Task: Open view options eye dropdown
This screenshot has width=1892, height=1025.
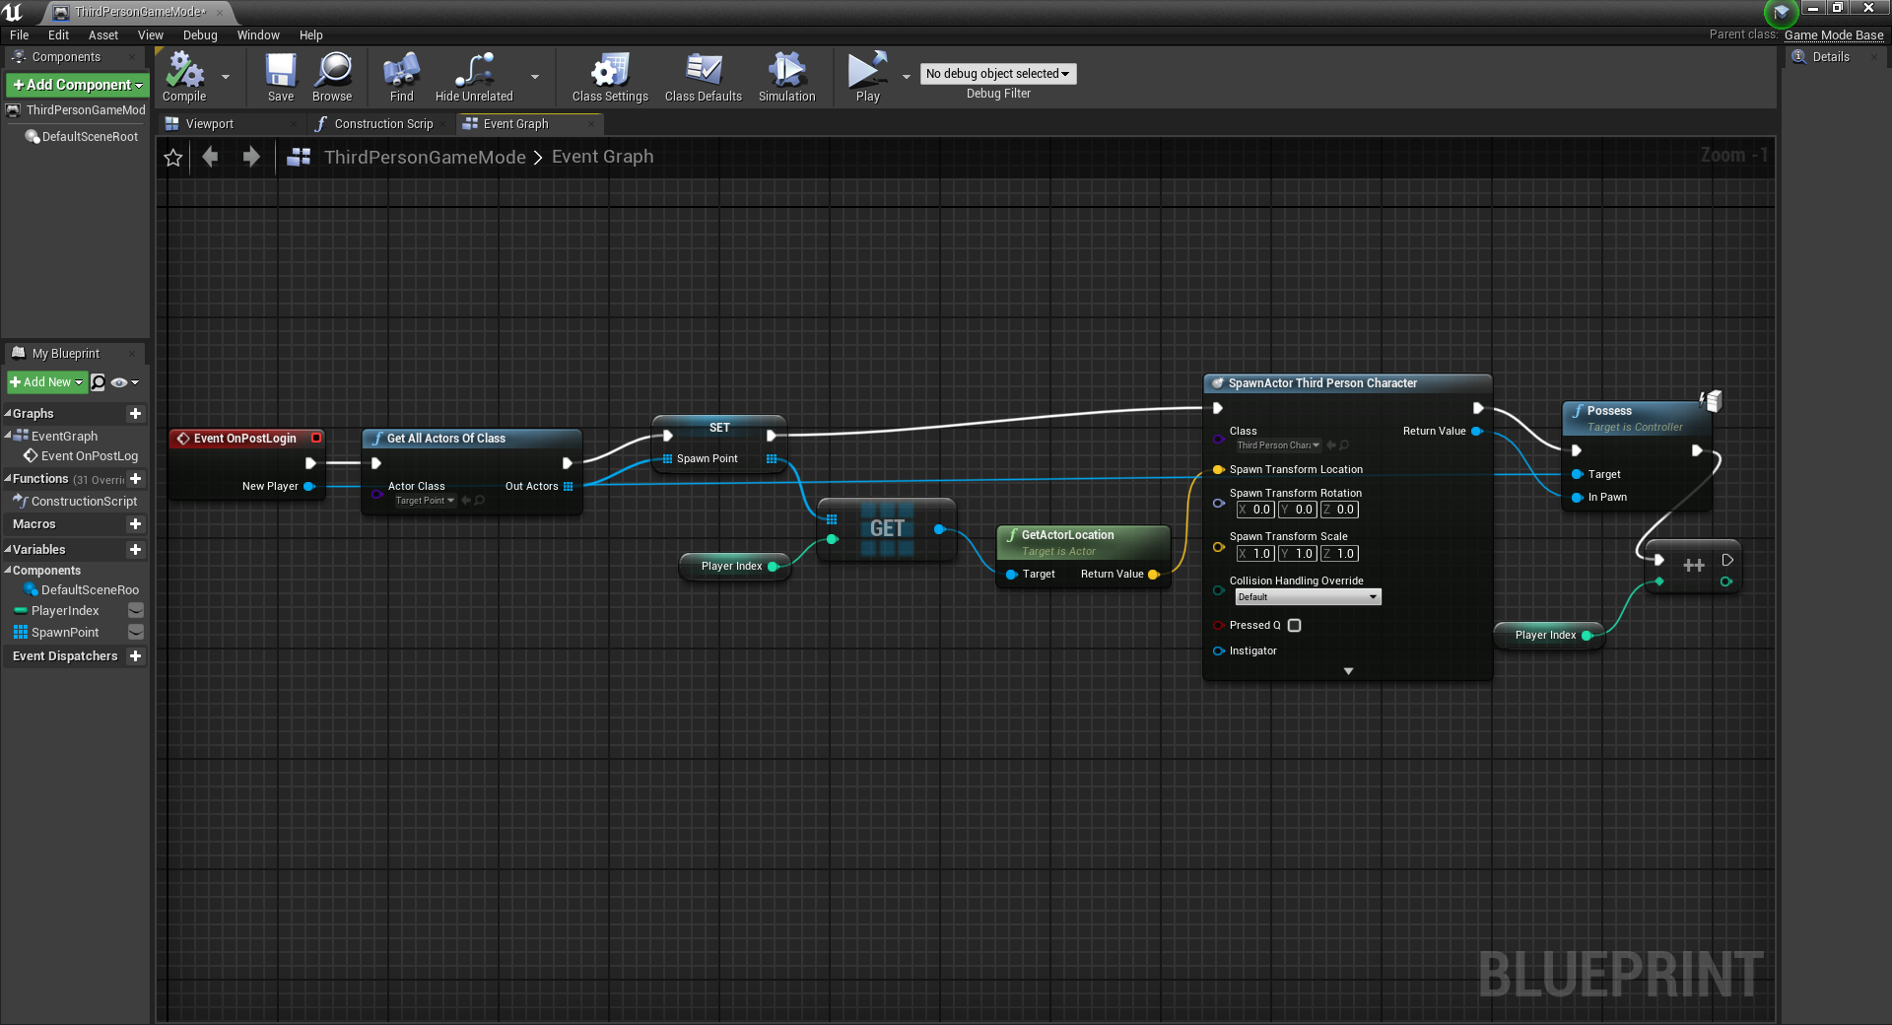Action: (x=124, y=382)
